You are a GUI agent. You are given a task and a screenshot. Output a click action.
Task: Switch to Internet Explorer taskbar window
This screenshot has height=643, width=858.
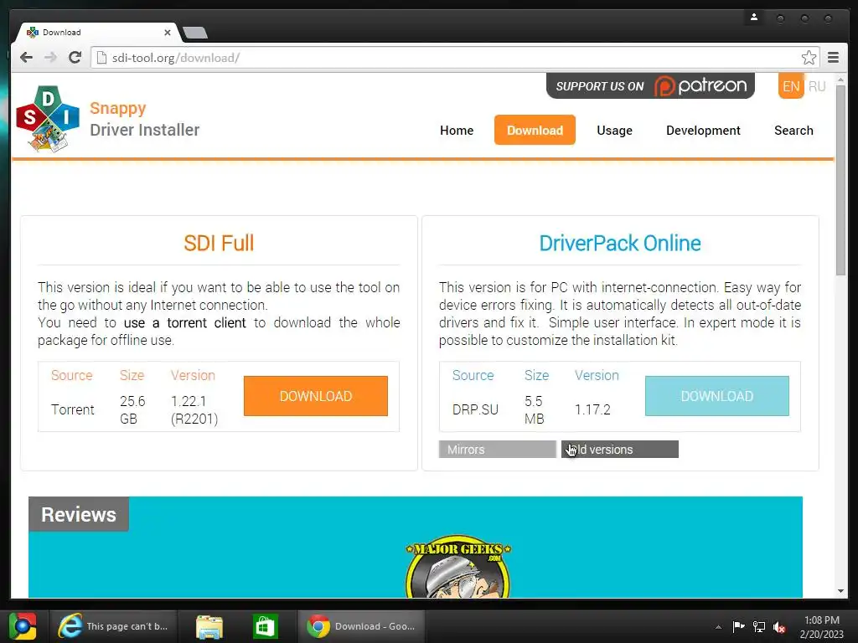pyautogui.click(x=114, y=626)
